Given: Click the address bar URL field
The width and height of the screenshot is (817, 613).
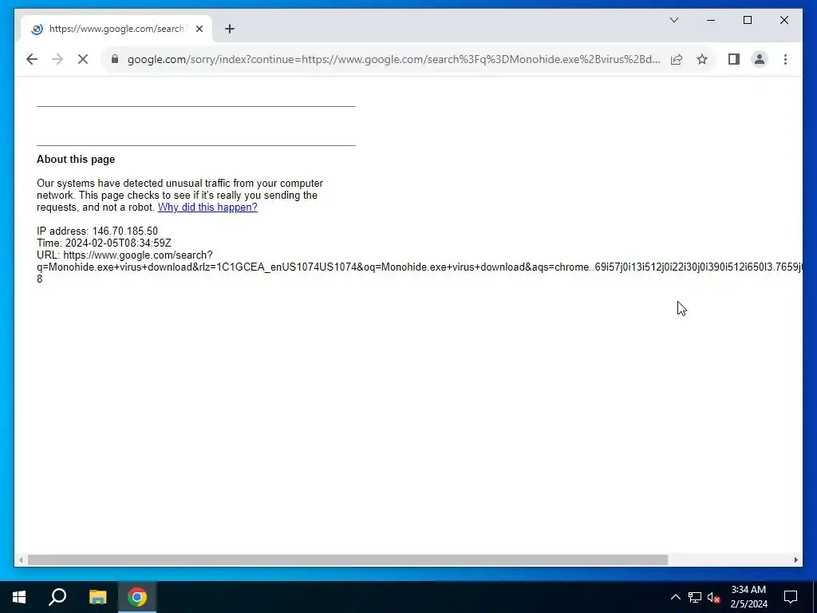Looking at the screenshot, I should pyautogui.click(x=393, y=59).
